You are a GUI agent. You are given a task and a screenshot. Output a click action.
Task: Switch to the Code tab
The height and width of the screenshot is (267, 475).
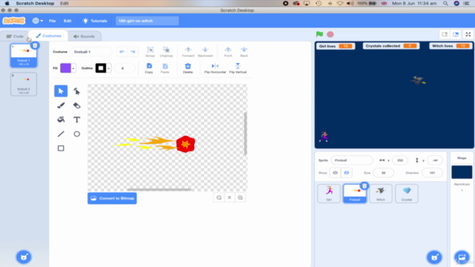pos(15,36)
